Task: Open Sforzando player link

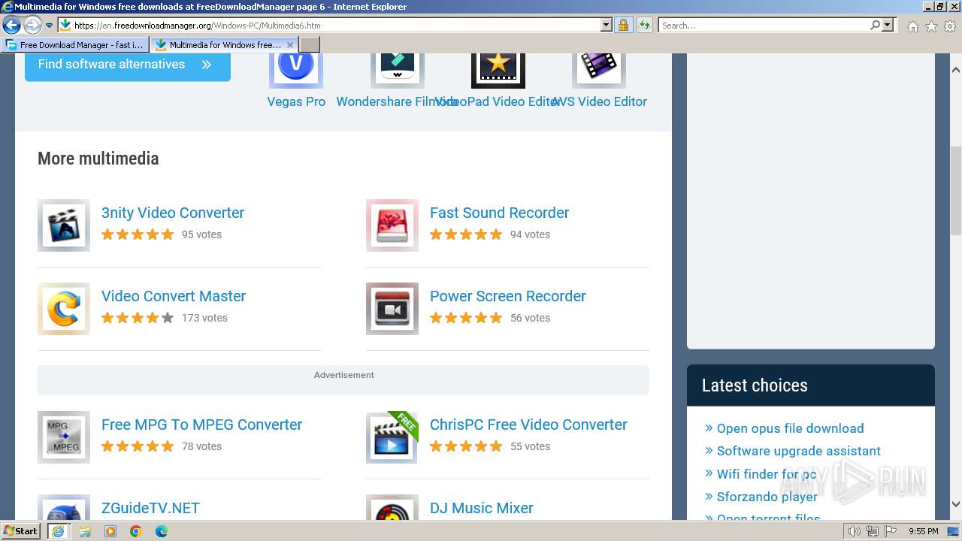Action: pyautogui.click(x=767, y=497)
